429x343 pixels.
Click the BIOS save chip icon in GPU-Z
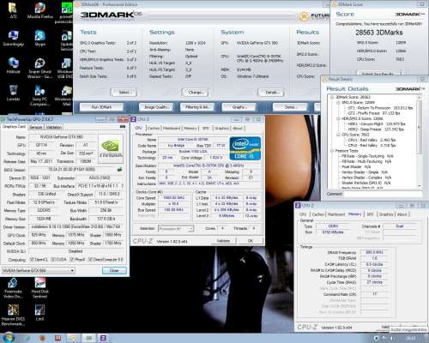click(x=120, y=170)
